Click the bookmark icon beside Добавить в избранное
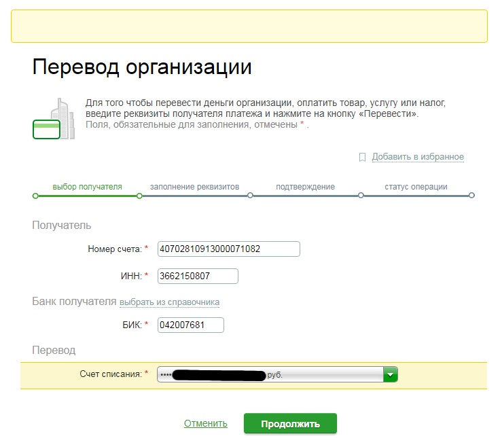The width and height of the screenshot is (500, 447). 362,157
